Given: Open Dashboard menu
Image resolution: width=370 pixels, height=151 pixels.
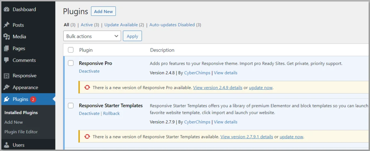Looking at the screenshot, I should point(24,9).
